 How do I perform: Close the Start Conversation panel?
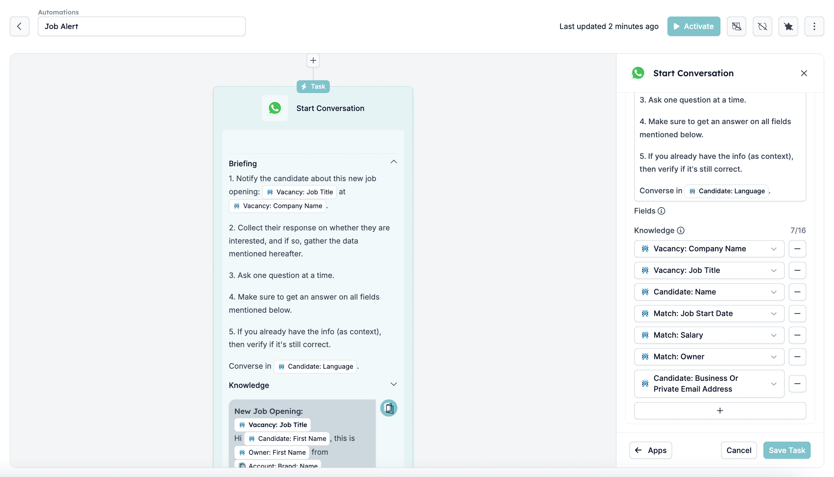(804, 73)
